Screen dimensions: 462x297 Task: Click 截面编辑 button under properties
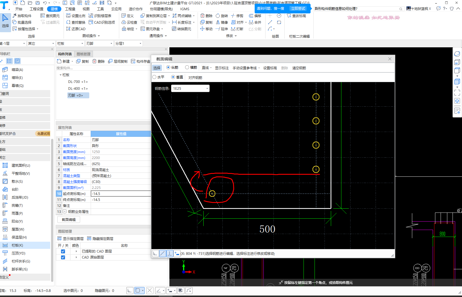click(x=69, y=219)
